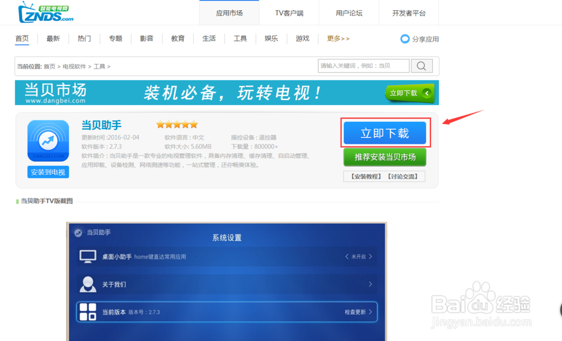Open the 关于我们 row
The height and width of the screenshot is (341, 562).
[226, 284]
